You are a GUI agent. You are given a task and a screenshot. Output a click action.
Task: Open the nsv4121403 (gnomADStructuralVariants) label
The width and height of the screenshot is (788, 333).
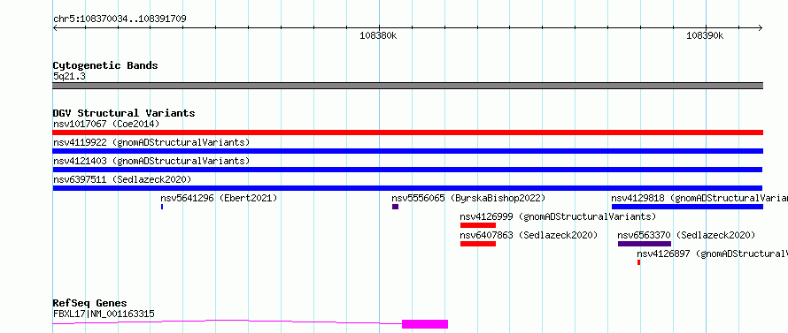pyautogui.click(x=151, y=161)
